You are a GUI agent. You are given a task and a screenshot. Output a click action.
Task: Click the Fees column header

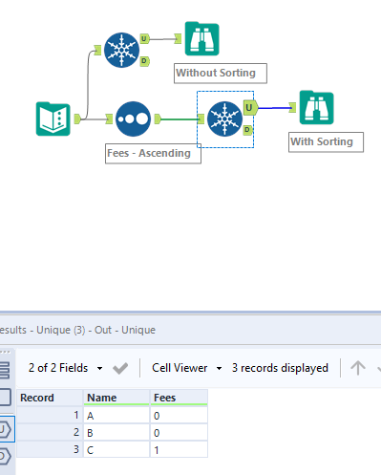(179, 398)
